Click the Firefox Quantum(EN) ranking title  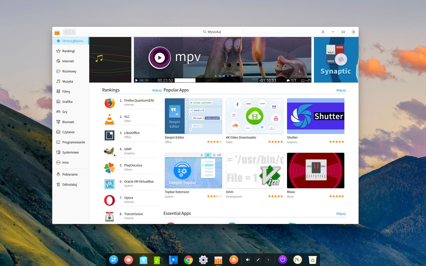click(139, 101)
